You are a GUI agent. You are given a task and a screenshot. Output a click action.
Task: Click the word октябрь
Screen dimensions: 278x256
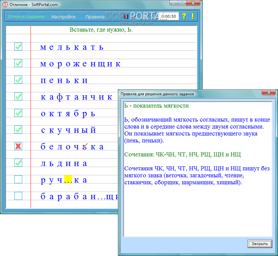pos(68,114)
